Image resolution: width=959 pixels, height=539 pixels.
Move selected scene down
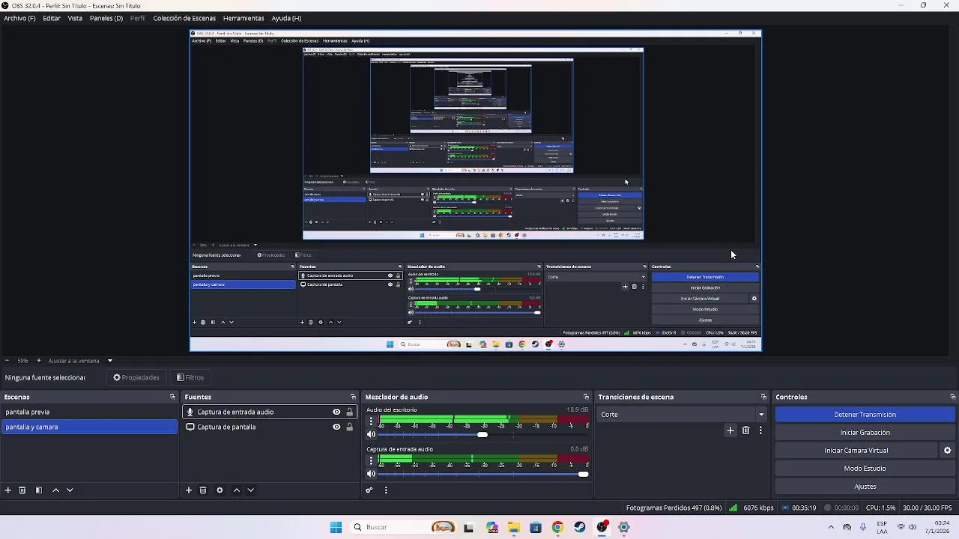pos(70,490)
